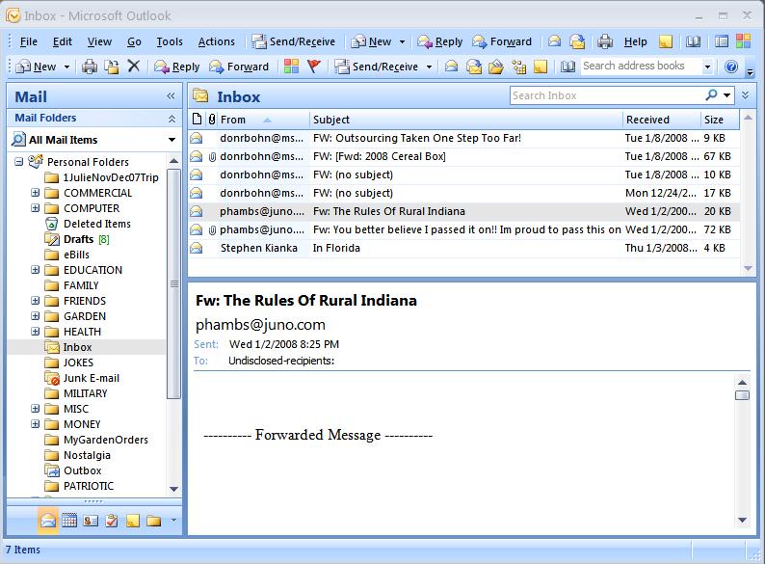Click the printer icon in the top toolbar

coord(605,41)
